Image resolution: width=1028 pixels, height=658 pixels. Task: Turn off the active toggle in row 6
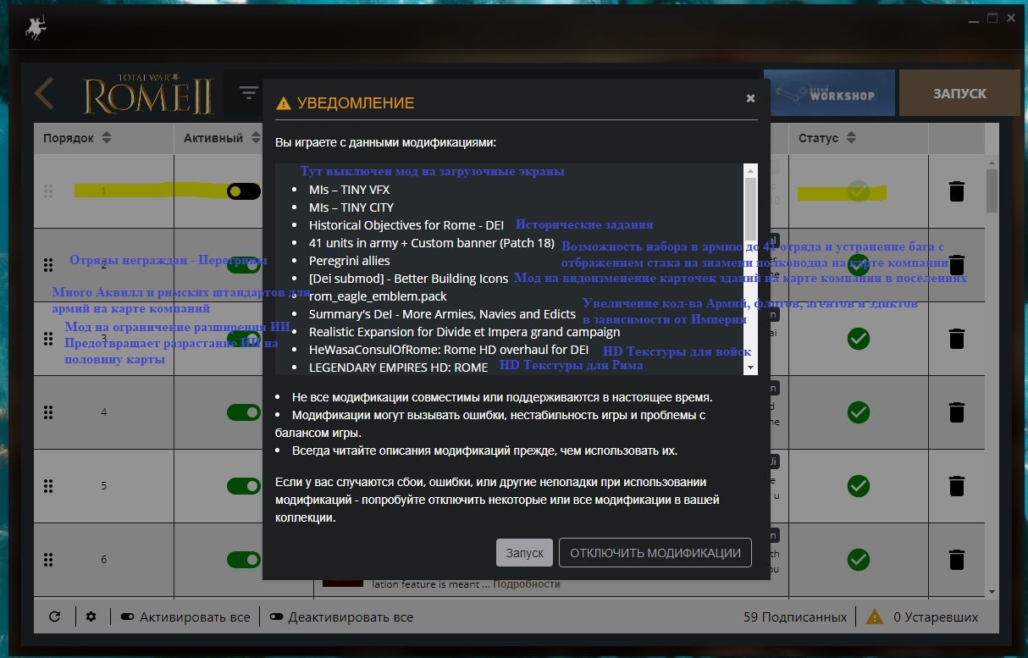point(243,560)
